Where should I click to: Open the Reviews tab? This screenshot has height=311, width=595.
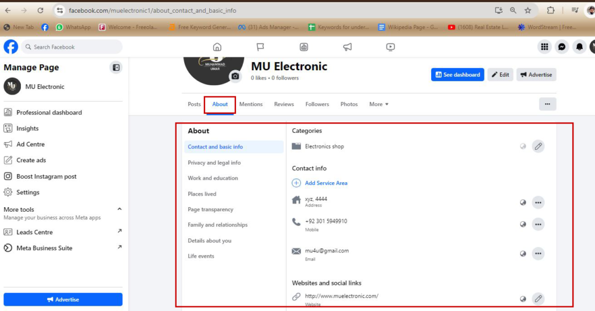click(284, 104)
